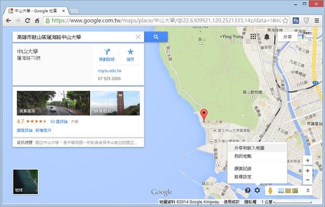
Task: Switch to Earth view thumbnail 地球
Action: pyautogui.click(x=26, y=182)
